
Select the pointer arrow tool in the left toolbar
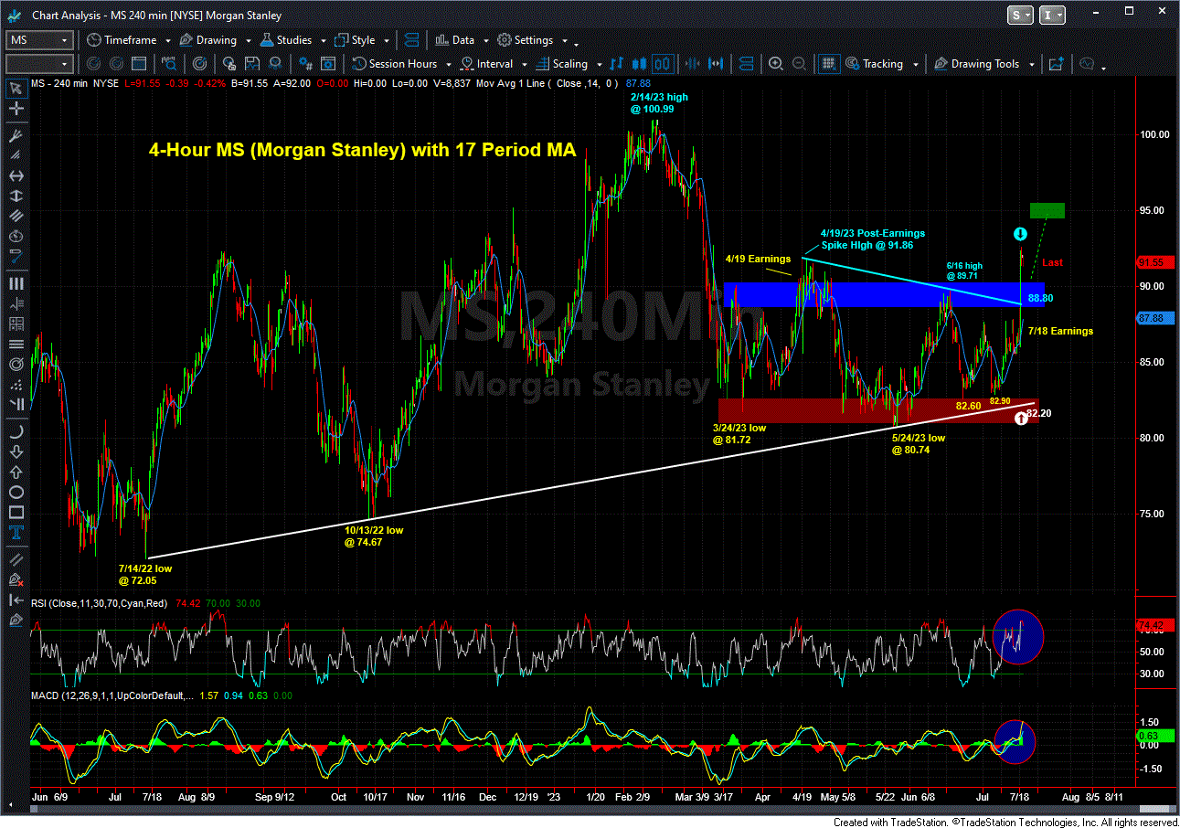tap(15, 89)
